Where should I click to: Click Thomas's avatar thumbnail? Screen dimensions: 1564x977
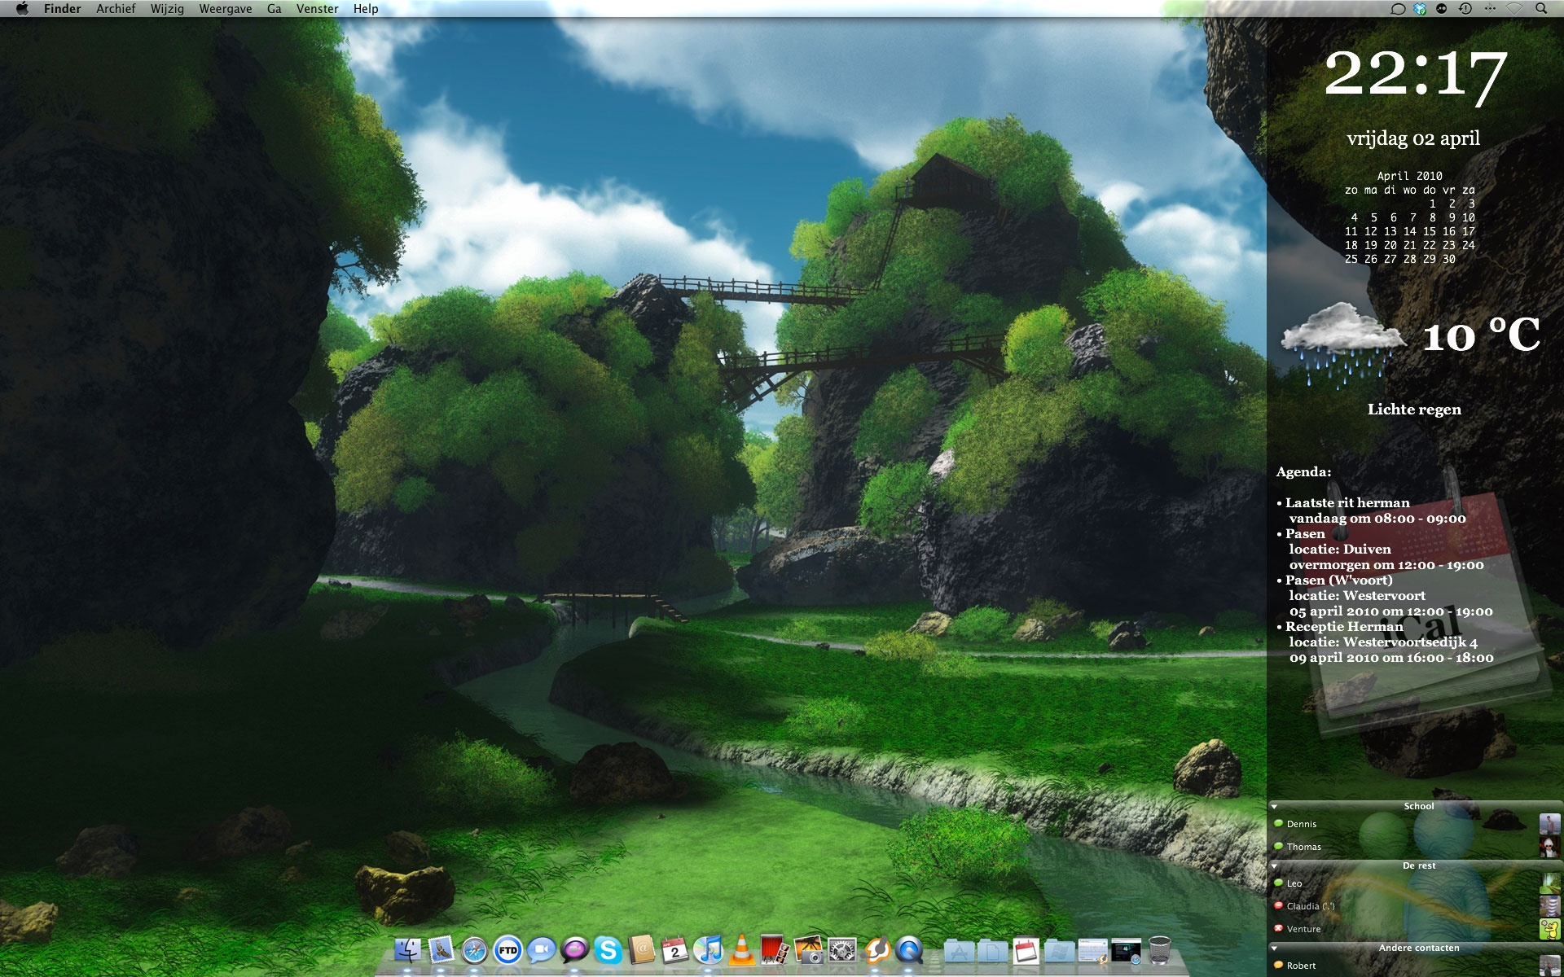point(1549,847)
